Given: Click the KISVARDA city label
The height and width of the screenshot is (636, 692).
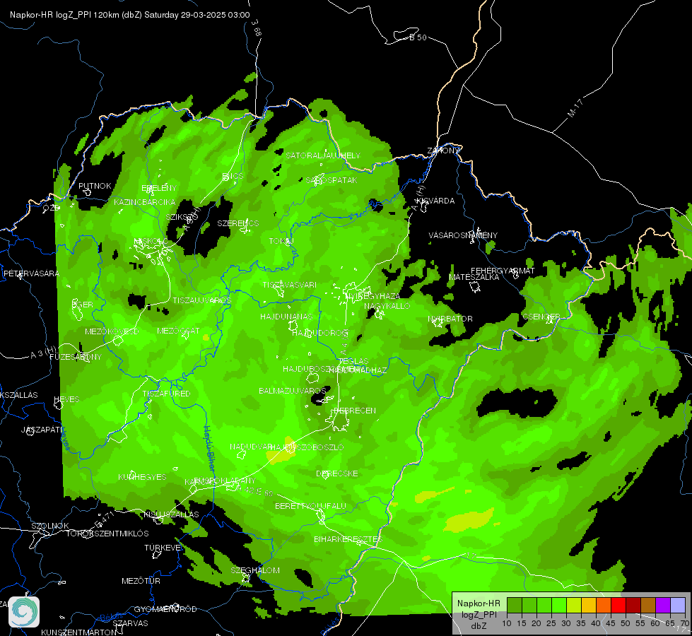Looking at the screenshot, I should 436,201.
